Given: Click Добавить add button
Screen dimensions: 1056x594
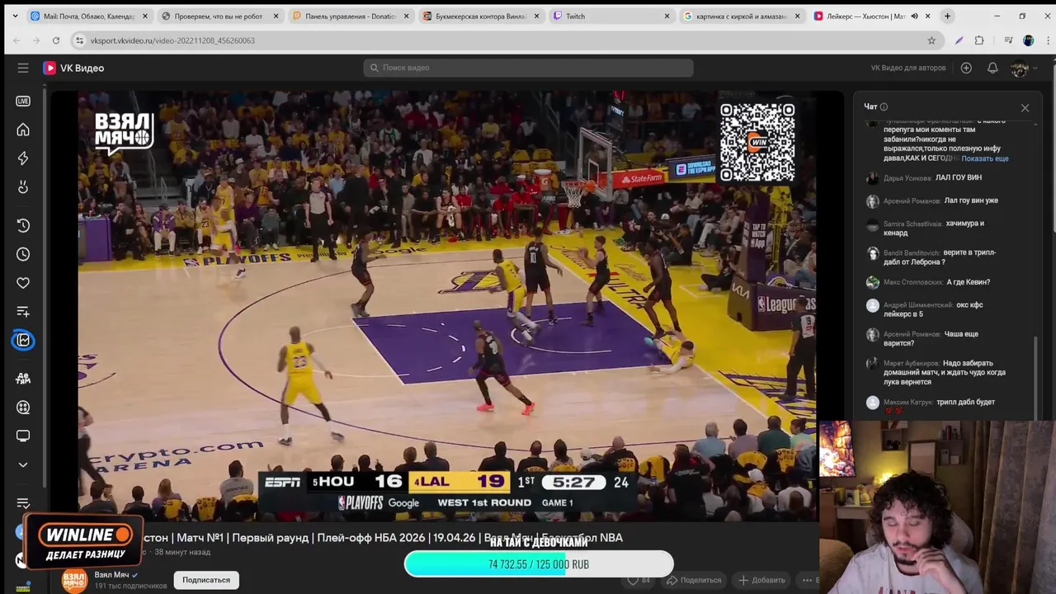Looking at the screenshot, I should (x=761, y=580).
